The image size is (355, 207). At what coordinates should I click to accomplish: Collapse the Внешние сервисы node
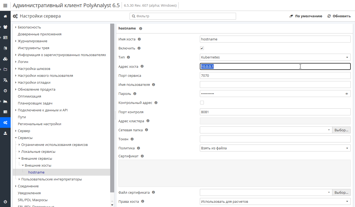click(x=19, y=159)
